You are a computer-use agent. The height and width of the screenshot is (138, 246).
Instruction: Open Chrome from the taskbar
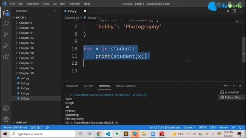click(x=99, y=134)
